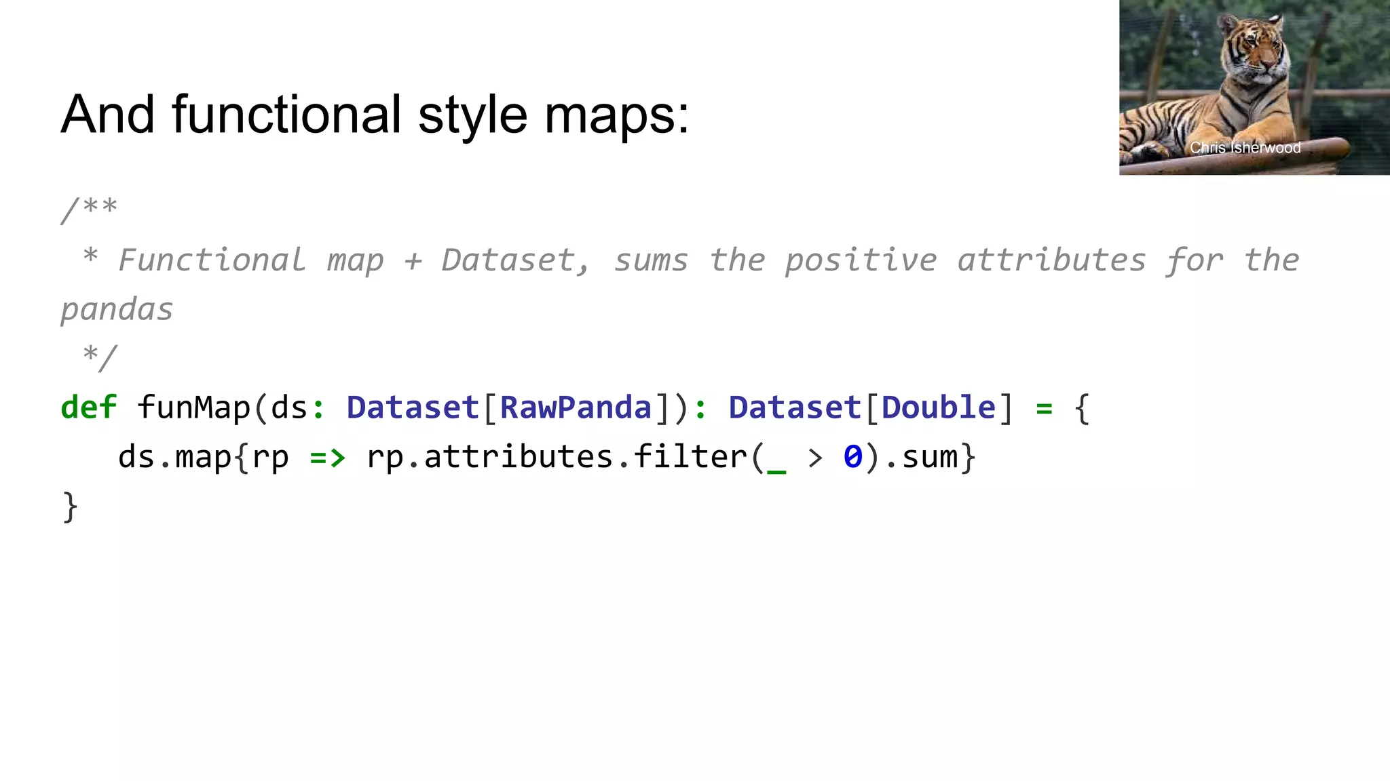
Task: Click 'Functional' in the comment line
Action: (212, 260)
